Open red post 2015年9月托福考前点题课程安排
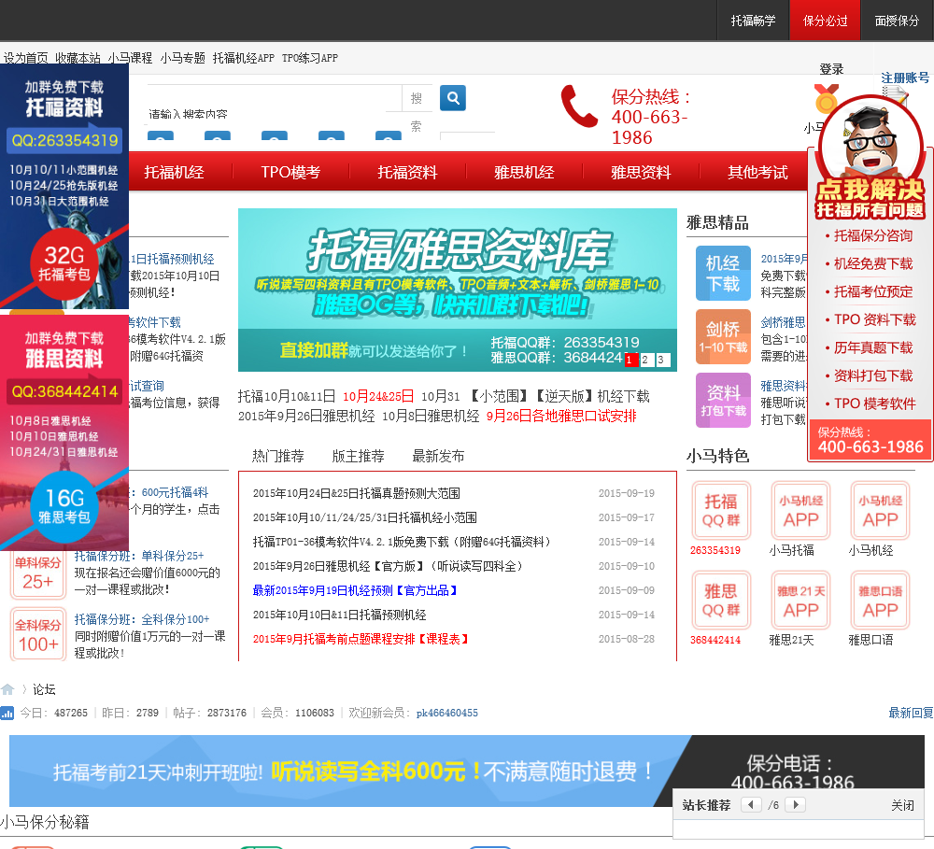 [x=361, y=639]
